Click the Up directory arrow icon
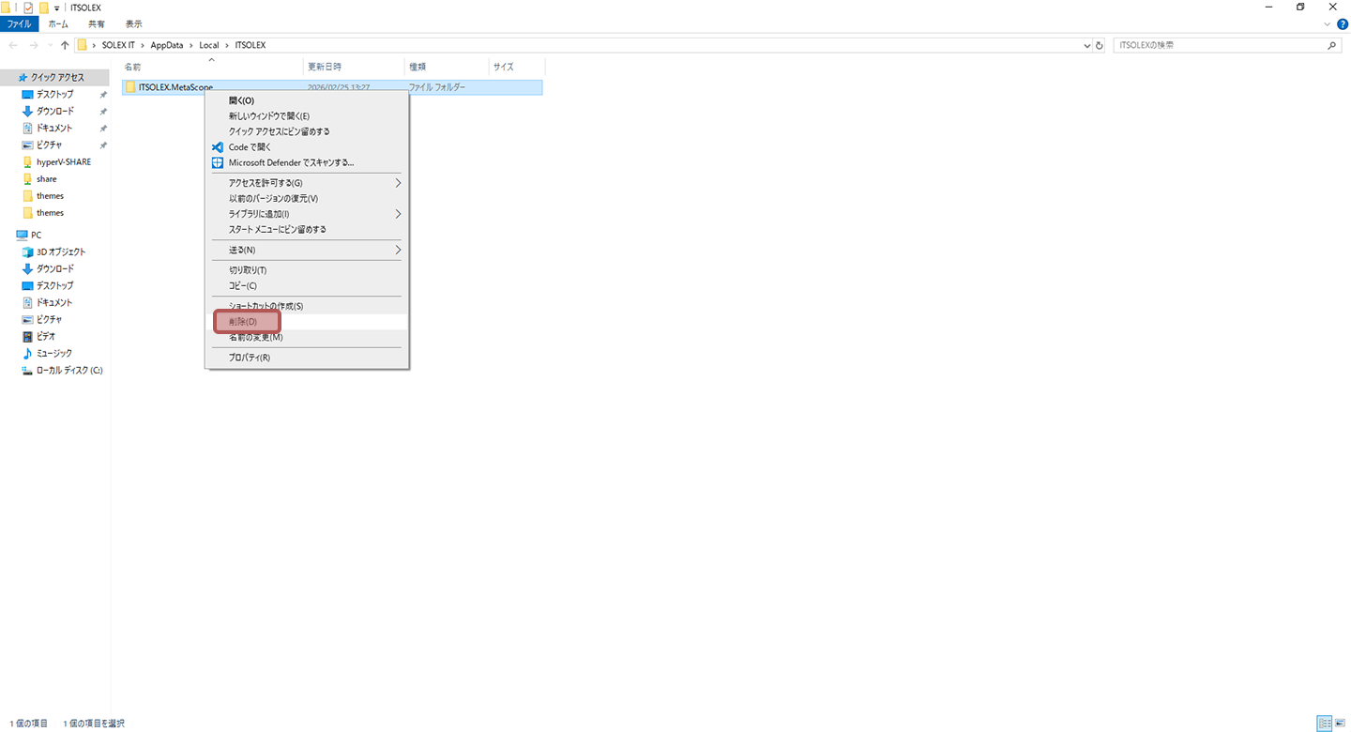The height and width of the screenshot is (732, 1351). [x=65, y=45]
